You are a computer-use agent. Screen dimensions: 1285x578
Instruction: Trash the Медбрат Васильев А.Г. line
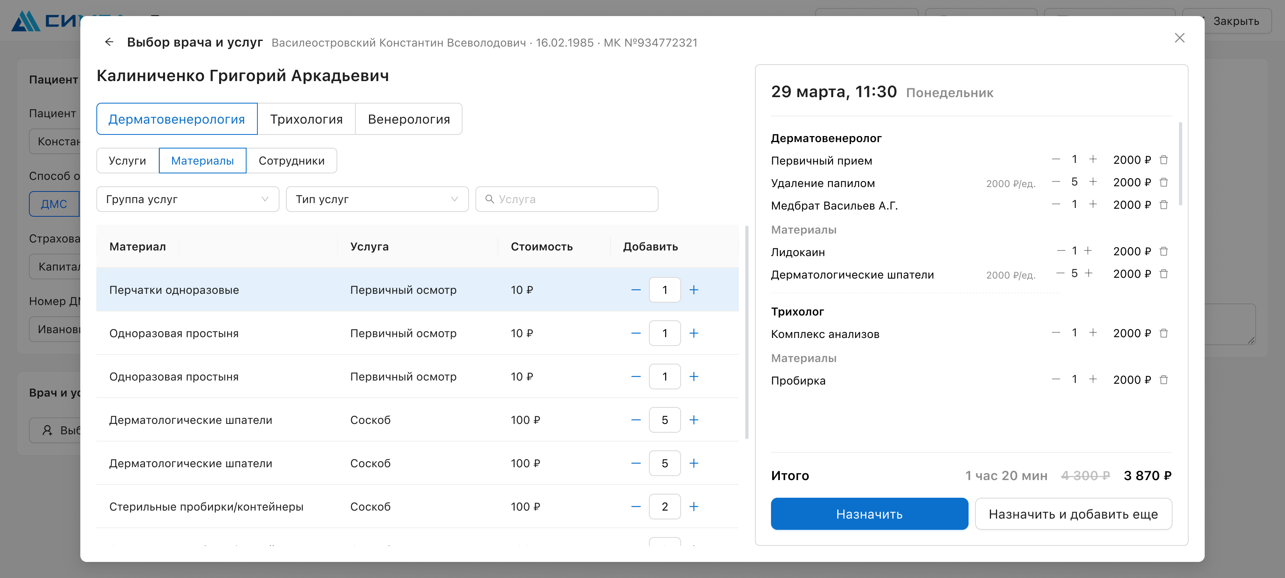(1163, 205)
